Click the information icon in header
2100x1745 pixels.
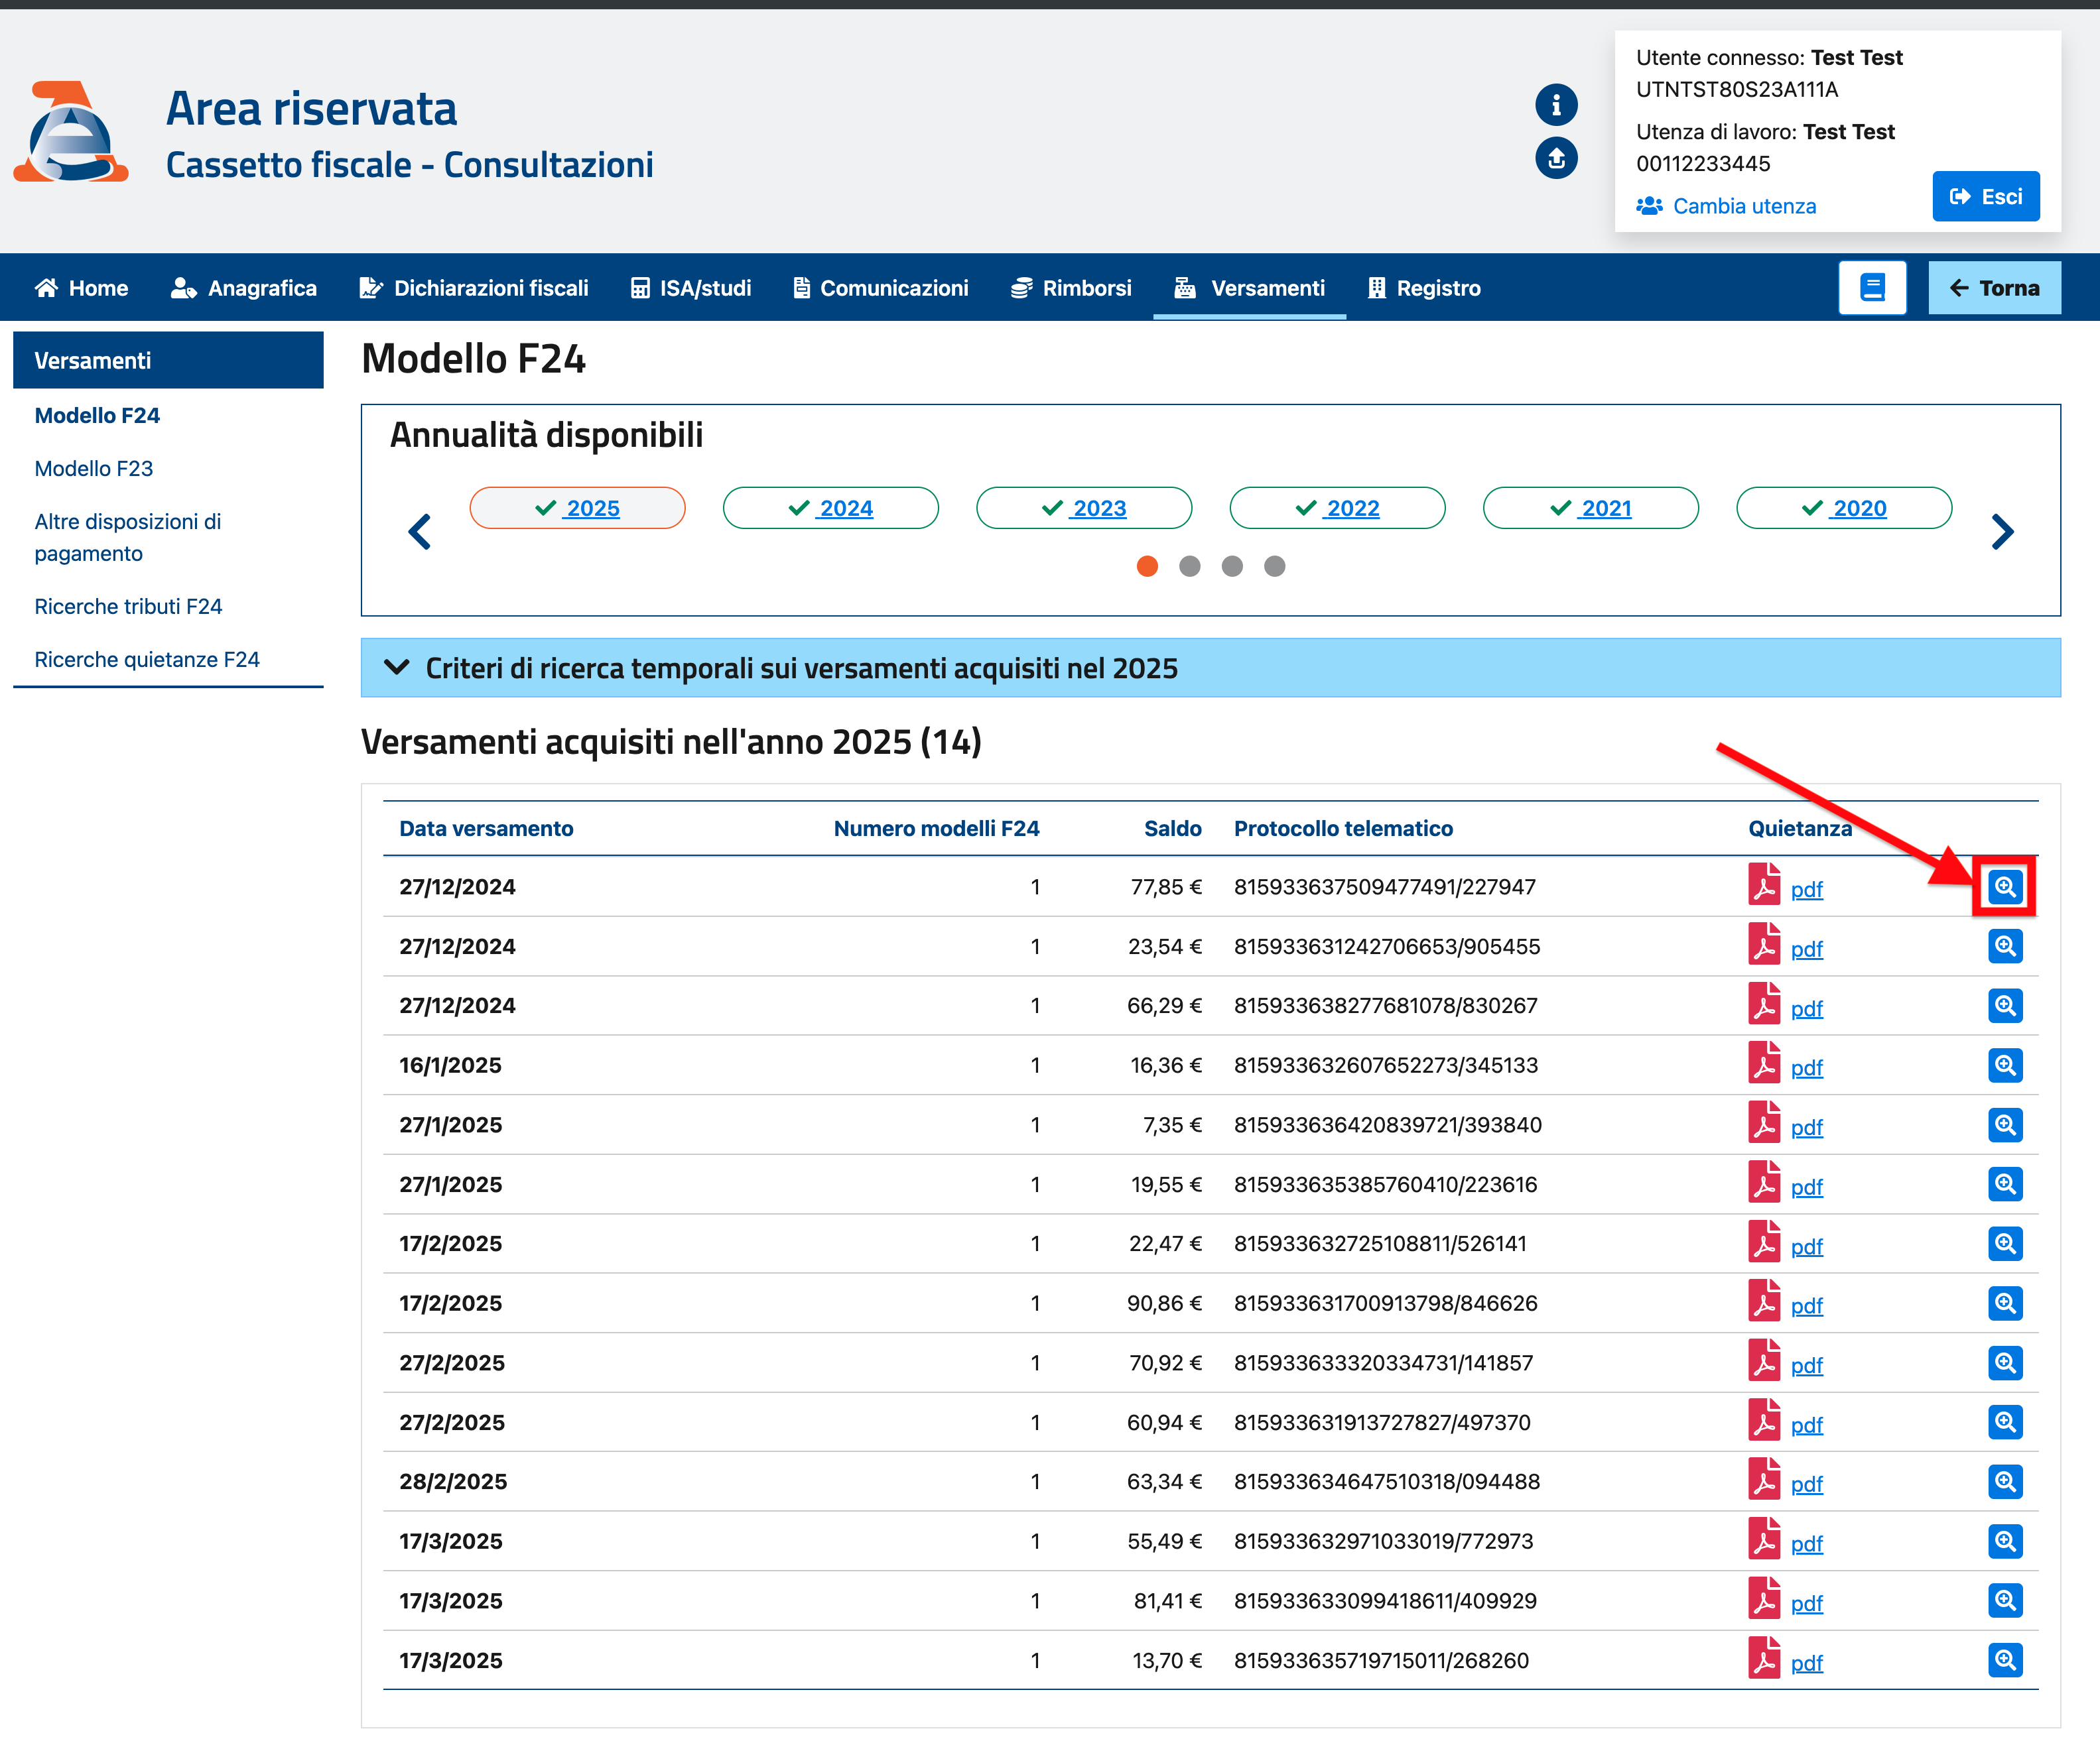(1556, 104)
